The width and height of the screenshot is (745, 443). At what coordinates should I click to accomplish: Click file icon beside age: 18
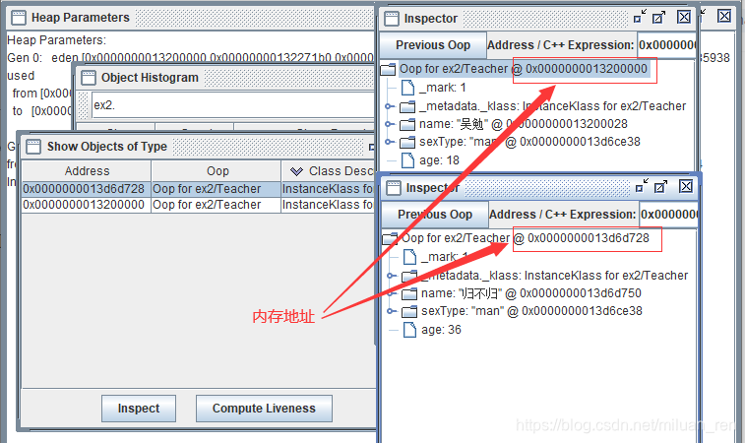pos(407,160)
